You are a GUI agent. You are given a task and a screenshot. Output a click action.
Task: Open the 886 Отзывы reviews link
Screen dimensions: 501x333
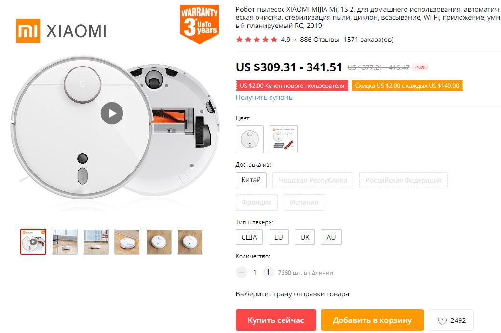(320, 40)
